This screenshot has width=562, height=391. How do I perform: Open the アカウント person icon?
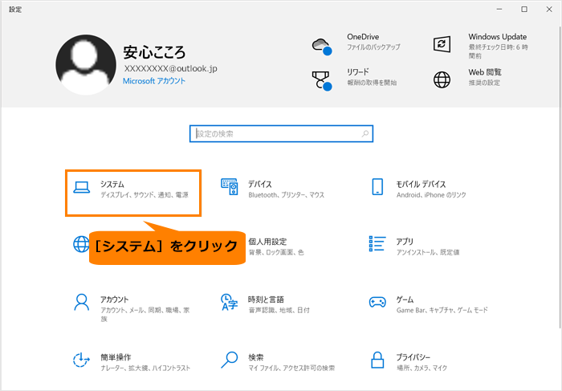pyautogui.click(x=82, y=302)
